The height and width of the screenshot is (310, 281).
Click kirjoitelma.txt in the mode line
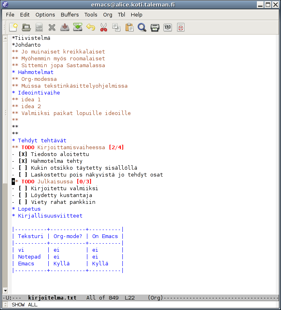[x=52, y=298]
